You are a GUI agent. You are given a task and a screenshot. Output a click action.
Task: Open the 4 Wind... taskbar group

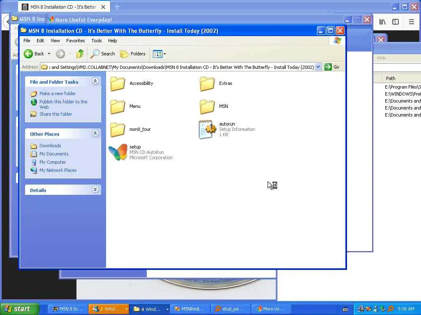(x=150, y=309)
